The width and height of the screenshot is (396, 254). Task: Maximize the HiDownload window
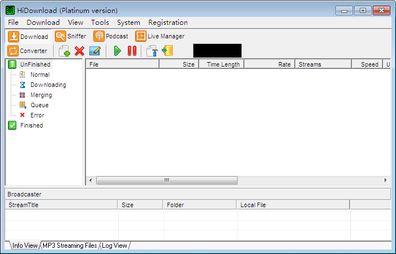(x=363, y=11)
